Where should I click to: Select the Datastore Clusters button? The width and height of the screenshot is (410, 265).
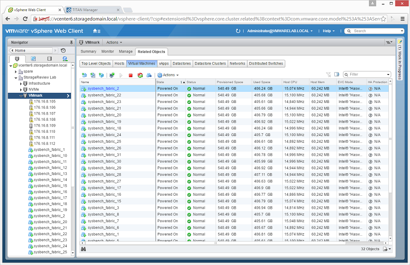[210, 63]
